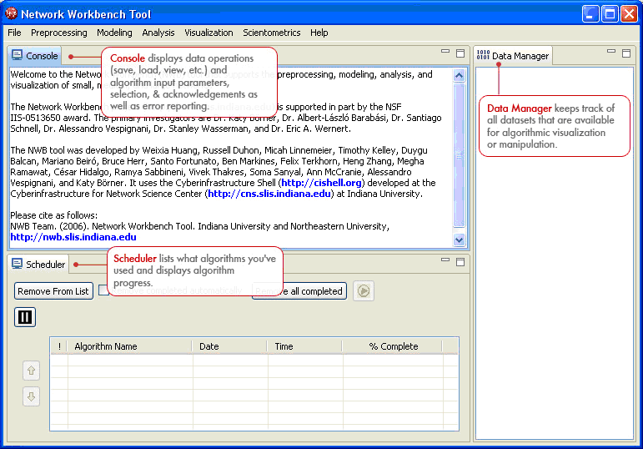The width and height of the screenshot is (643, 449).
Task: Maximize the Data Manager panel
Action: coord(626,53)
